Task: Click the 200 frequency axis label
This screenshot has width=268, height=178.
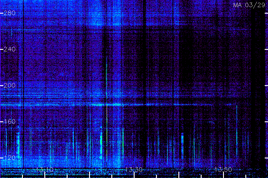Action: [x=10, y=85]
